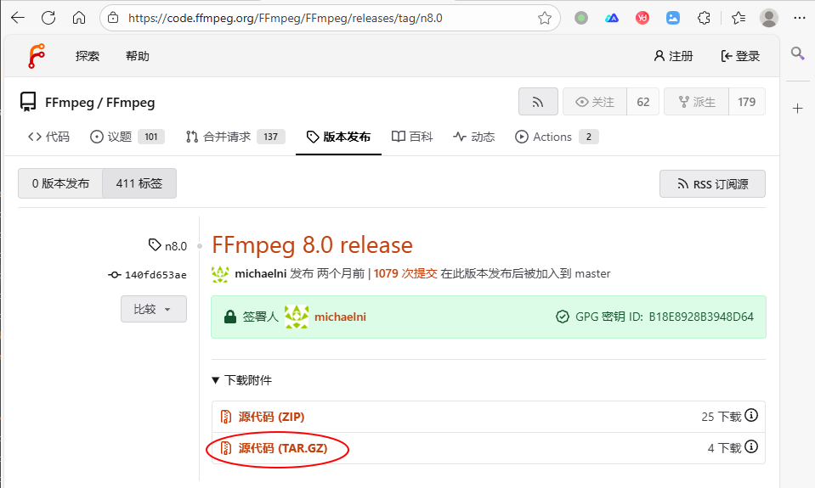Reload the current page
The width and height of the screenshot is (815, 488).
pyautogui.click(x=48, y=18)
